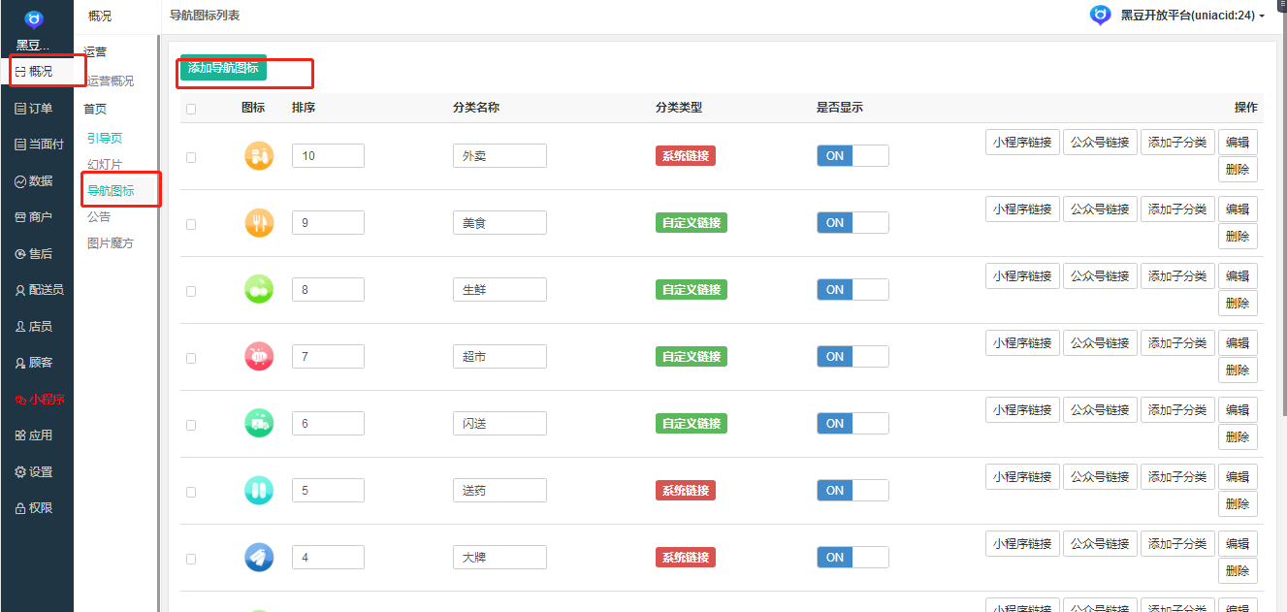Click the 是否显示 column header

[x=840, y=108]
